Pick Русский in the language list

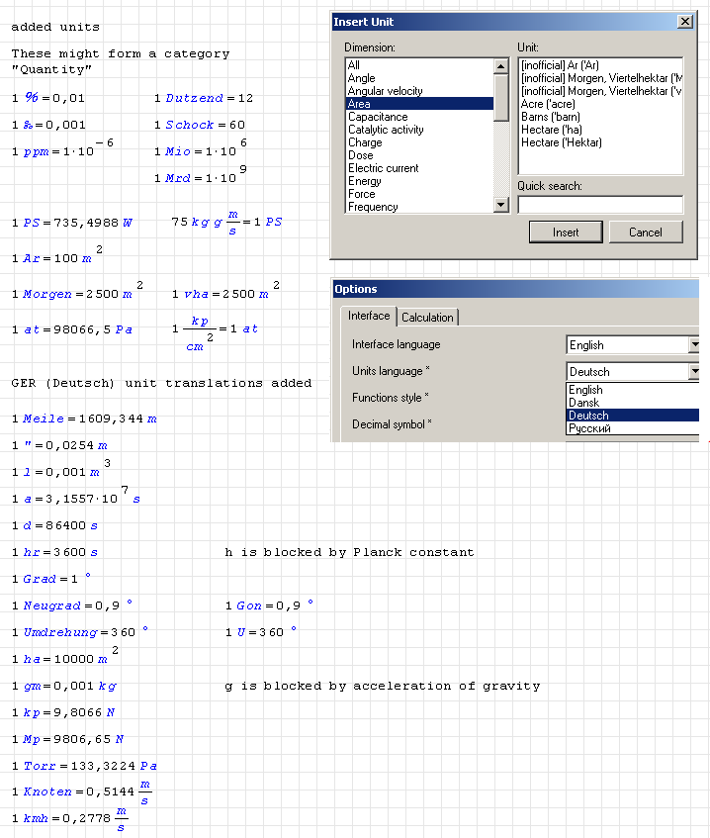pos(589,428)
